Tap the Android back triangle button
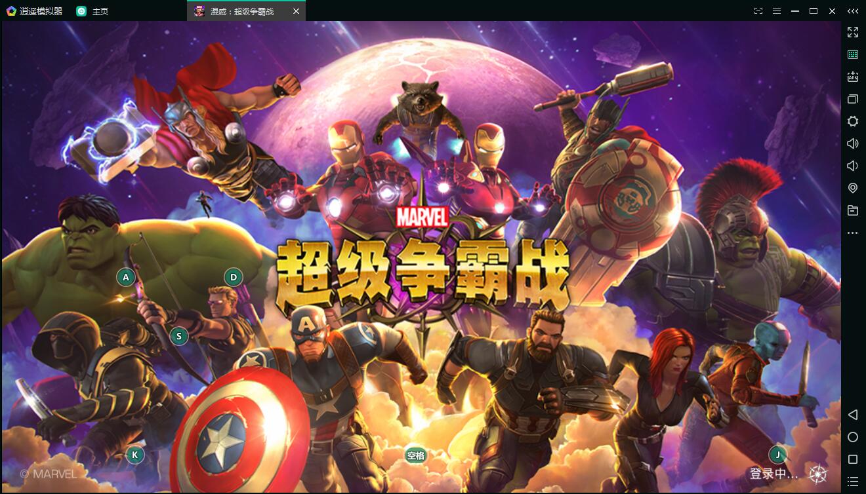The image size is (866, 494). (x=853, y=415)
